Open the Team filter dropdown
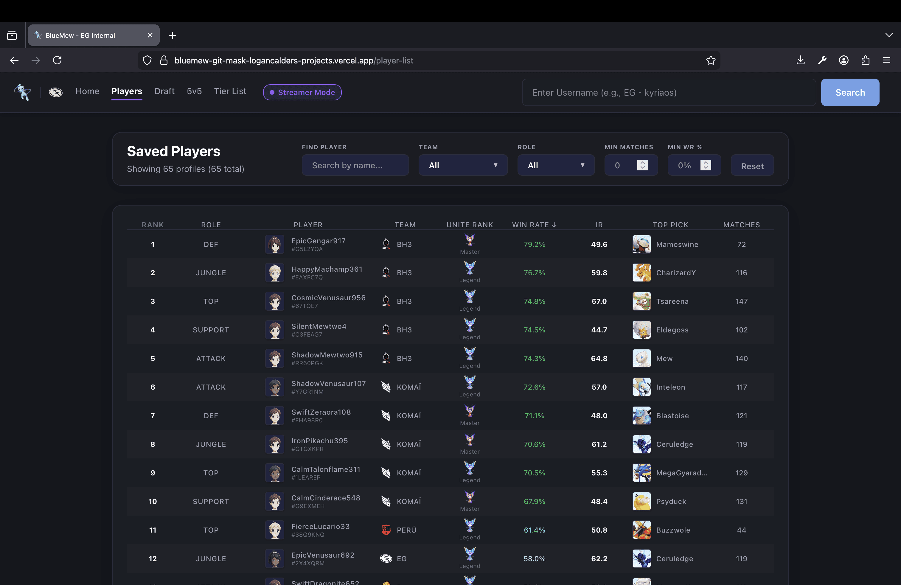901x585 pixels. point(463,165)
